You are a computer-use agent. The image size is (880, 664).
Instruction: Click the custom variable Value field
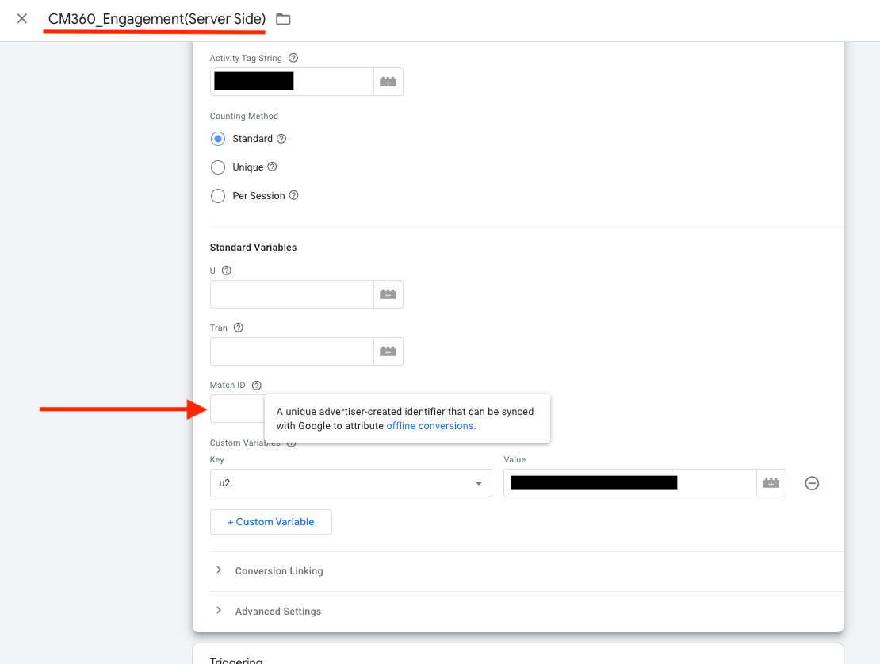[629, 483]
